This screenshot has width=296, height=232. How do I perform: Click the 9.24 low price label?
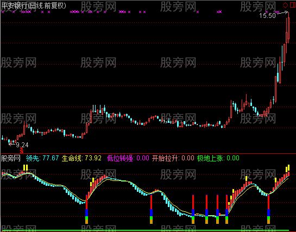pos(22,145)
